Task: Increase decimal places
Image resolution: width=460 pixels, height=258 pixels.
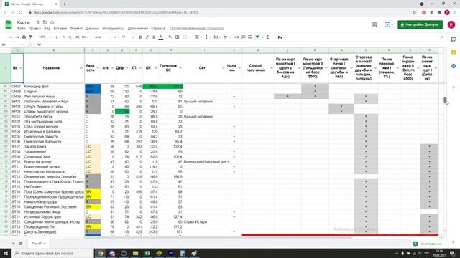Action: coord(77,37)
